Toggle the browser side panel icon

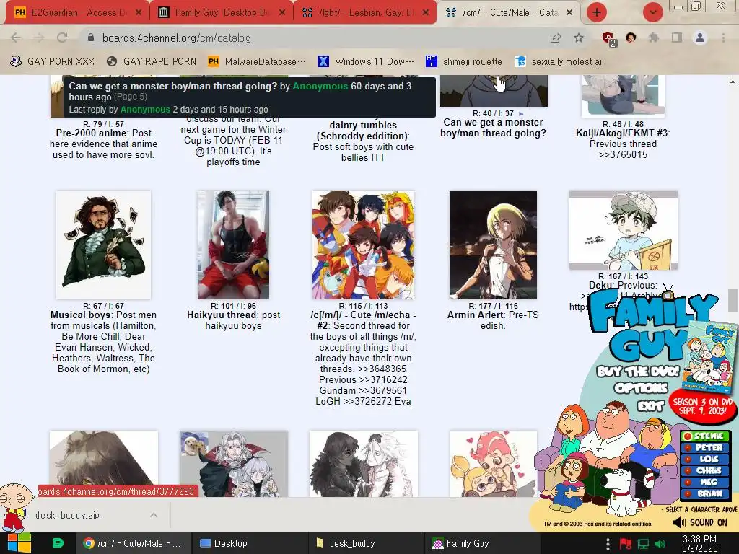(677, 38)
